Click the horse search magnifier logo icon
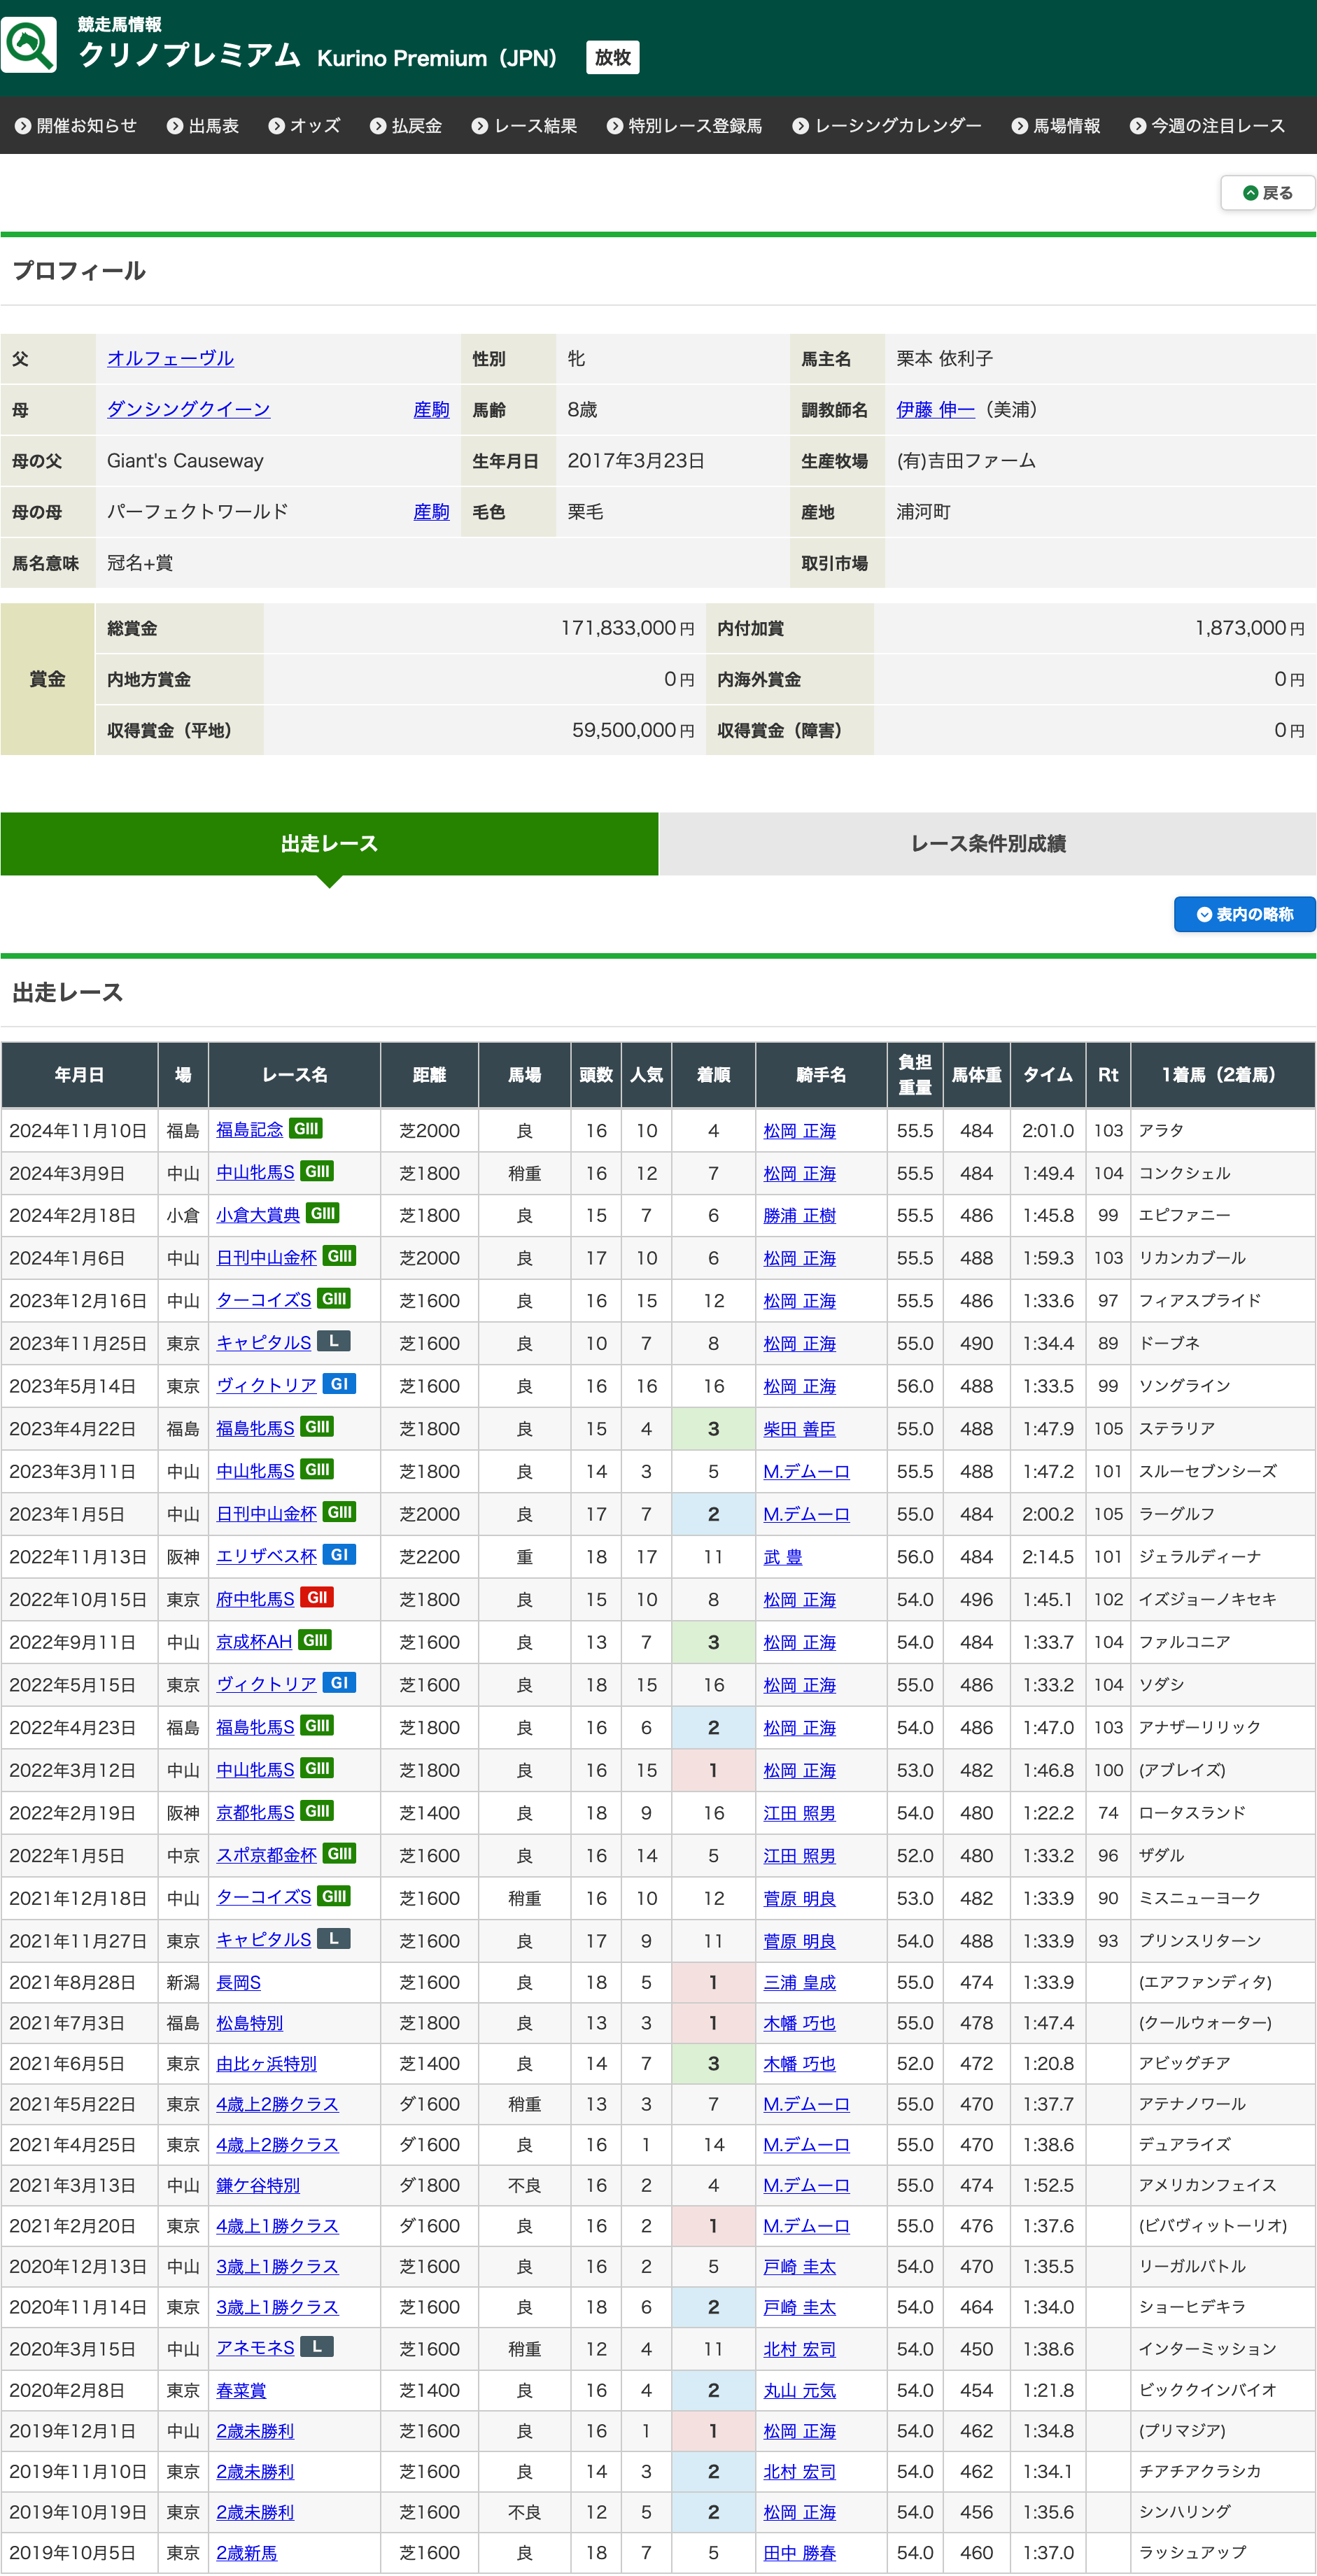Viewport: 1317px width, 2576px height. click(x=29, y=45)
